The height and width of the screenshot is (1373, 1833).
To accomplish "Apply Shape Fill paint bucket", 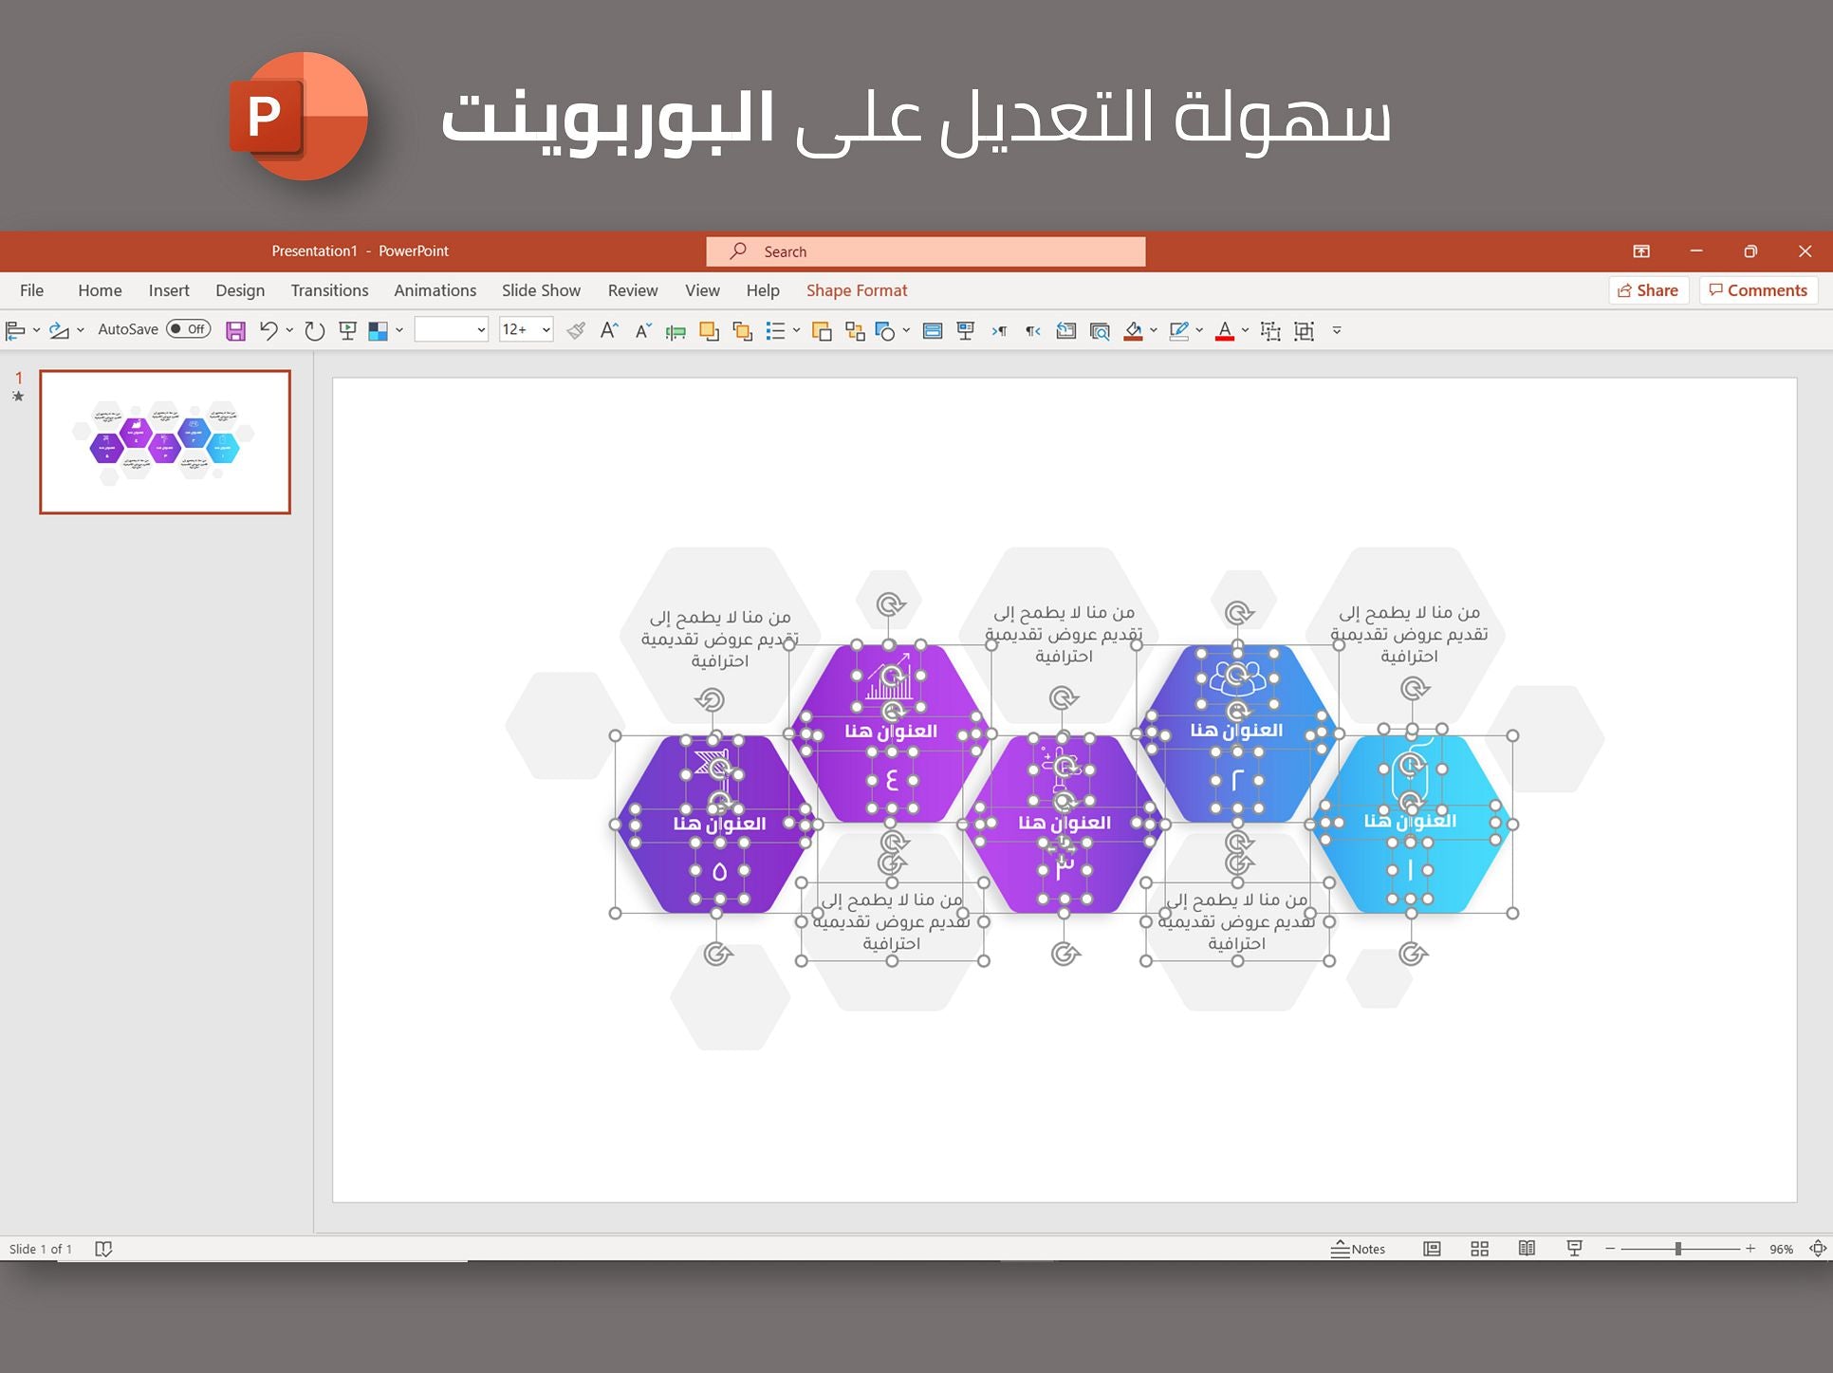I will pos(1133,330).
